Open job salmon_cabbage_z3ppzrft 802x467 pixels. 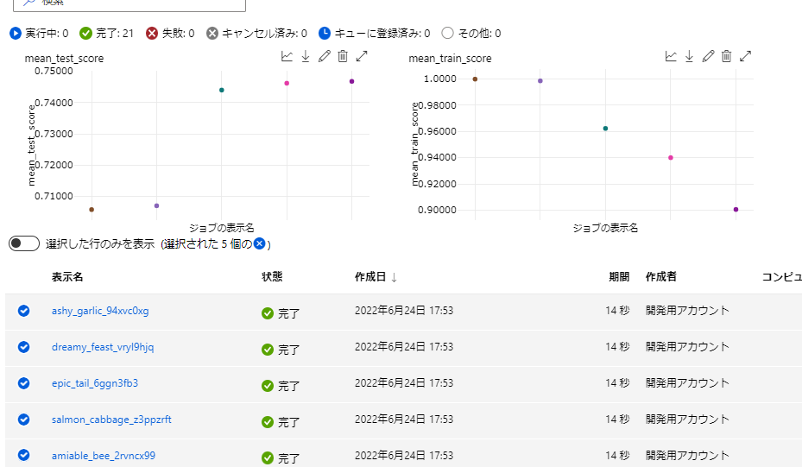click(x=111, y=420)
